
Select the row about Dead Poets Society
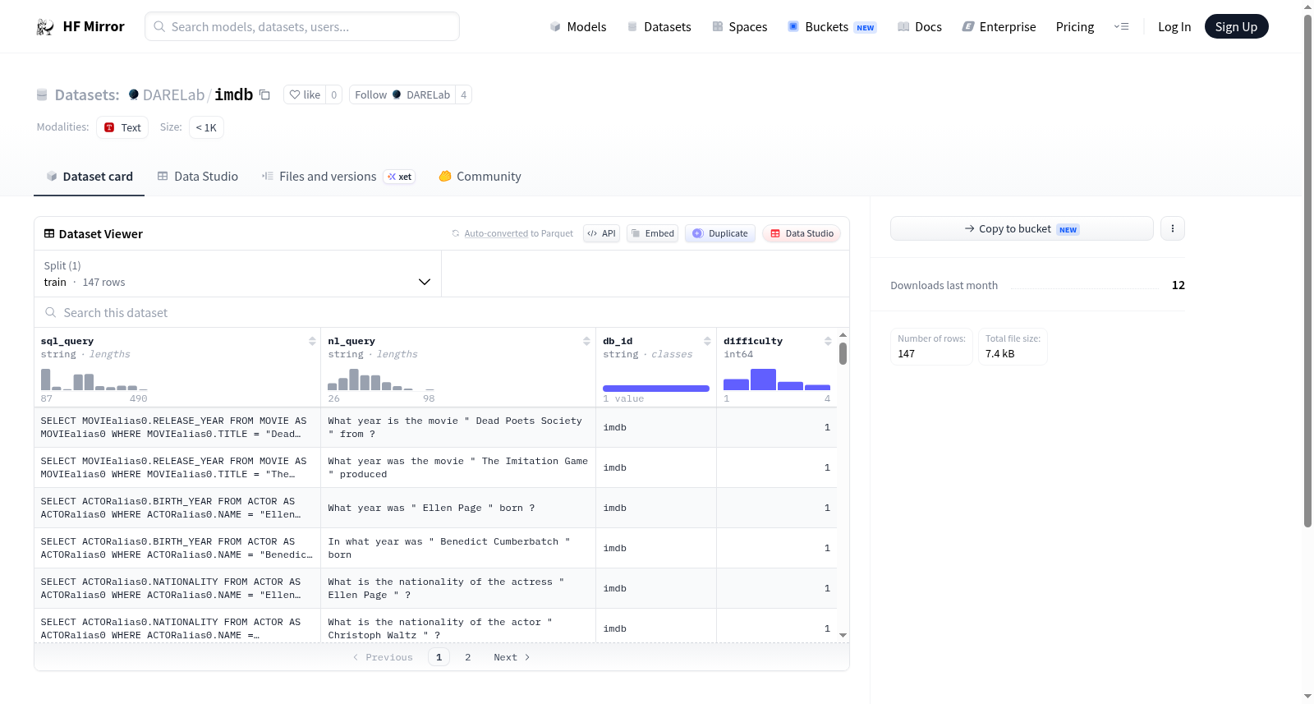pos(435,428)
